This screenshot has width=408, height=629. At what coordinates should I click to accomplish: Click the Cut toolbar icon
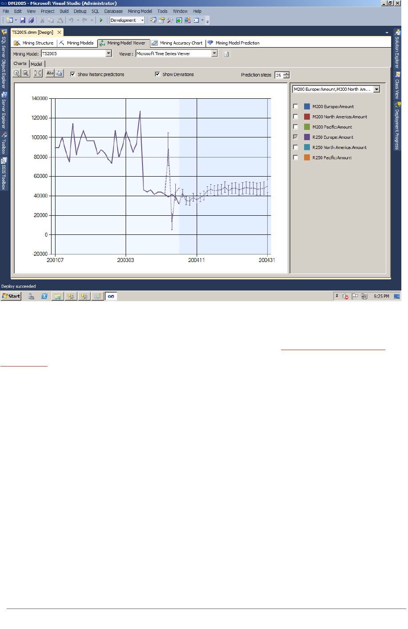coord(42,20)
